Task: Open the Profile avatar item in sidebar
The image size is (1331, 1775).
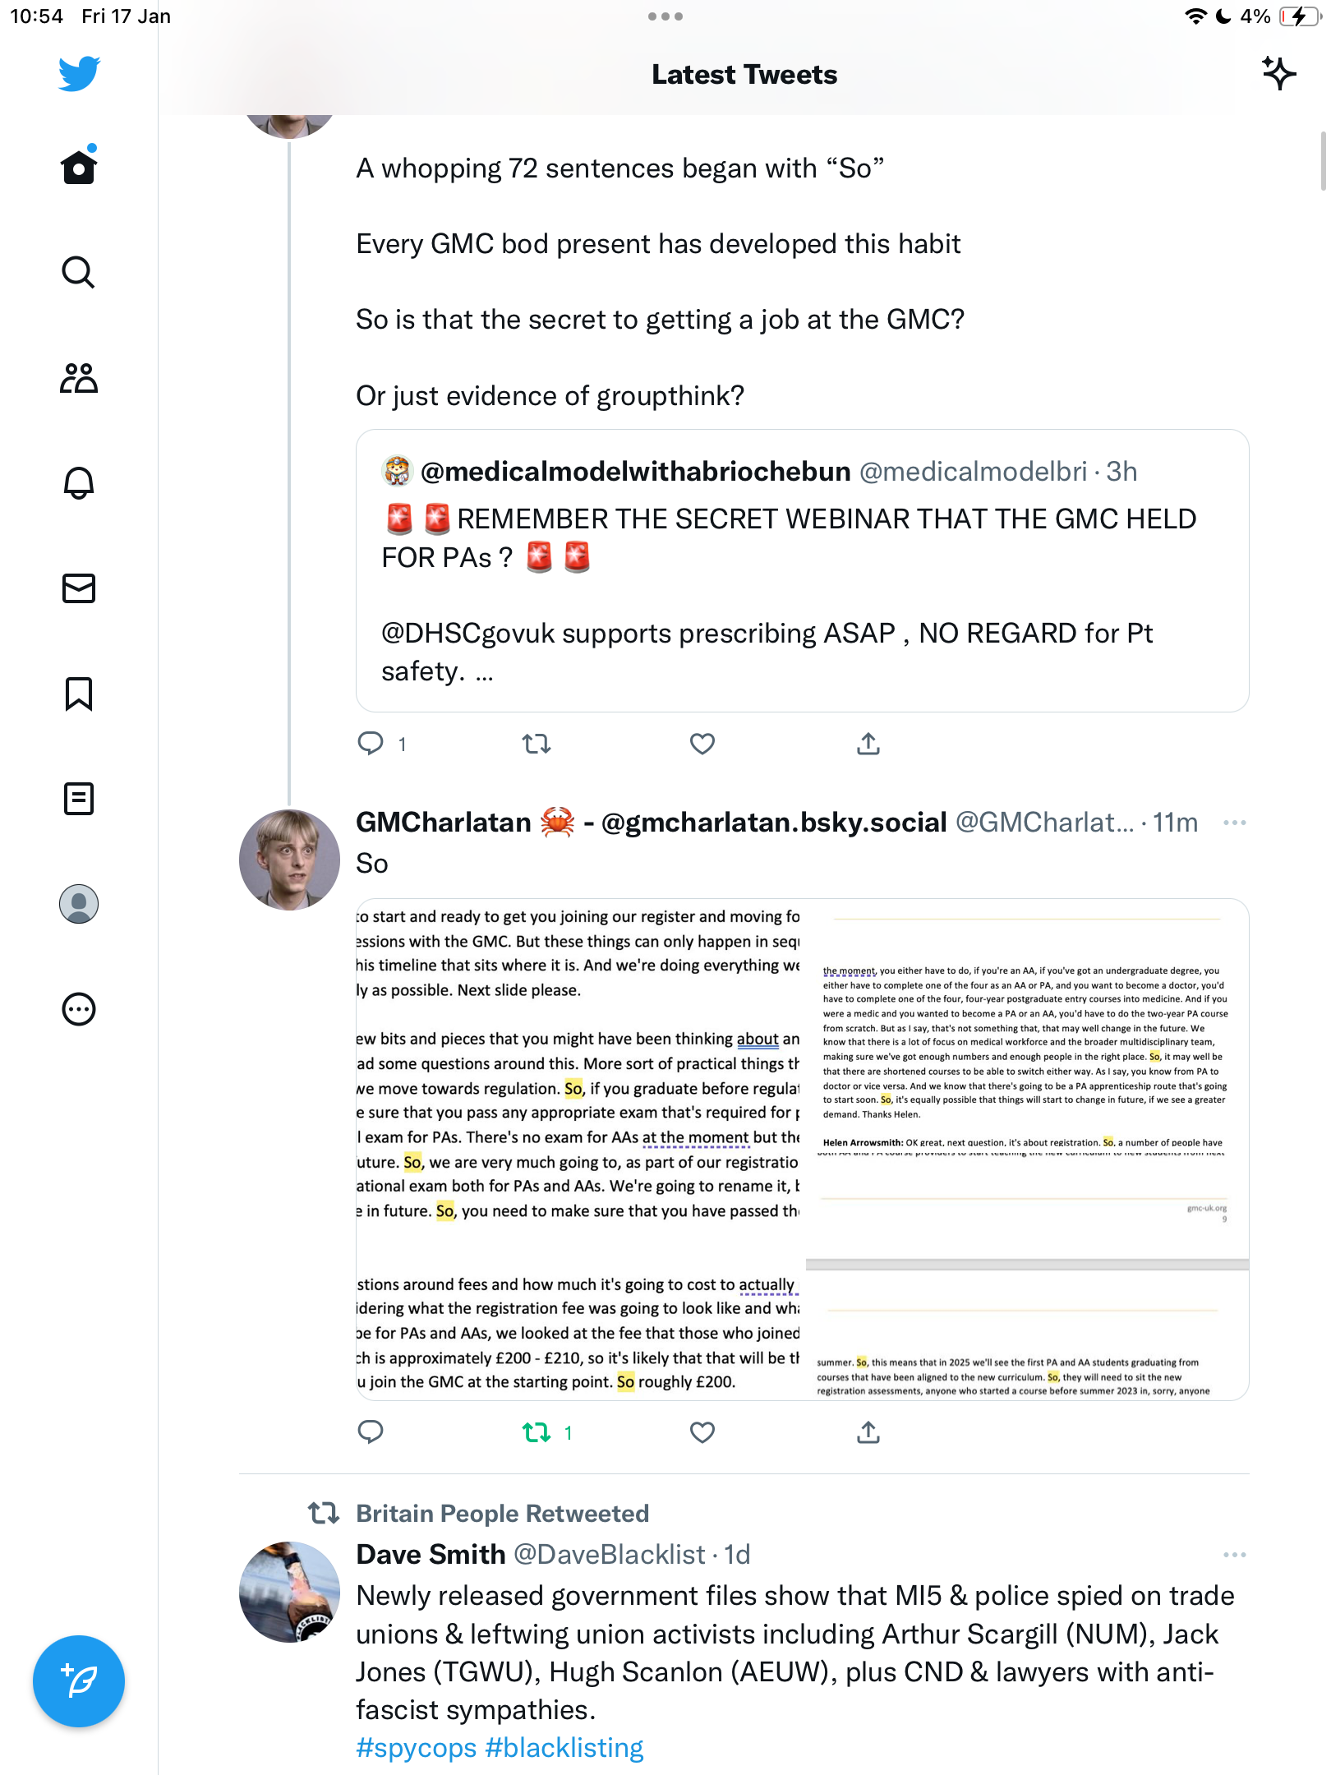Action: [x=79, y=904]
